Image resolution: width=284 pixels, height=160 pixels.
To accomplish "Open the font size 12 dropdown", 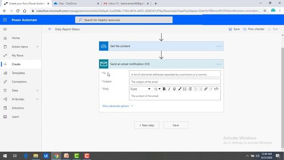I will [x=157, y=89].
